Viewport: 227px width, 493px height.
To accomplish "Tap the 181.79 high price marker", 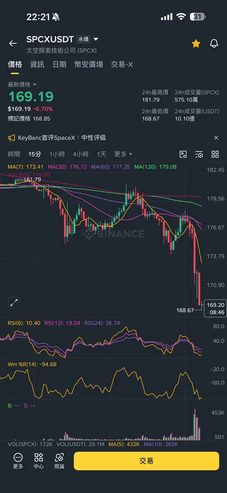I will point(32,180).
